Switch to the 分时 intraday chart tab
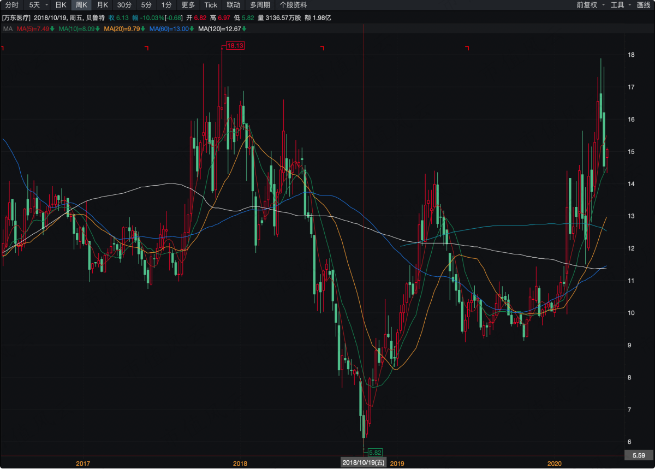The width and height of the screenshot is (655, 469). 11,5
